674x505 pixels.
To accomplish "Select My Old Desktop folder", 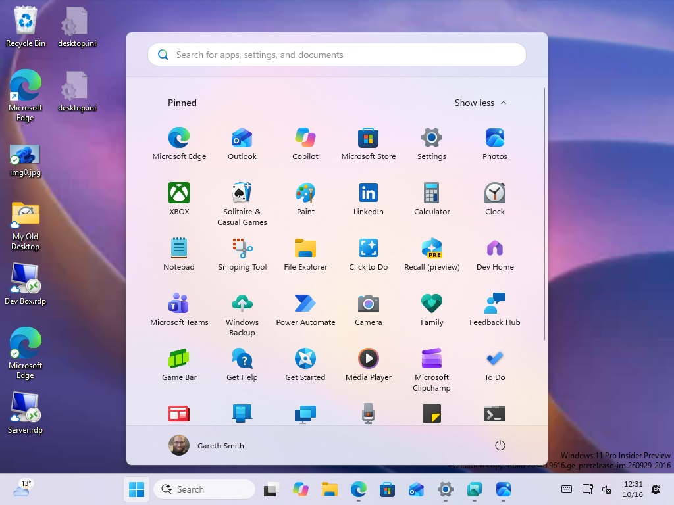I will [26, 226].
